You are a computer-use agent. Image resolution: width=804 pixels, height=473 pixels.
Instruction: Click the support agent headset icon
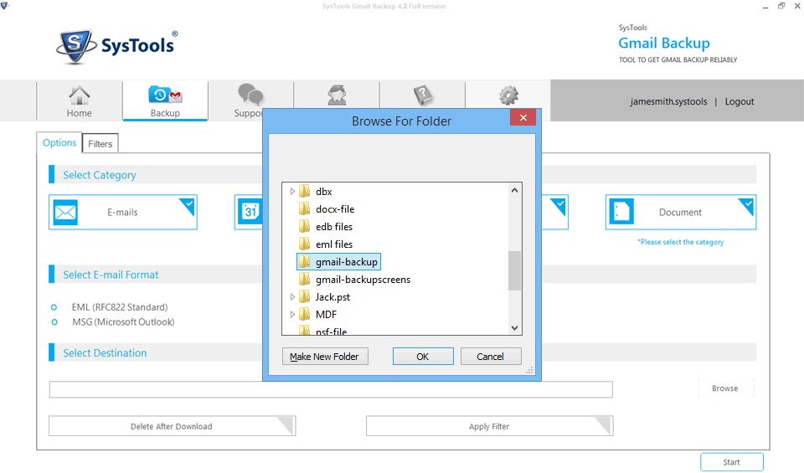(337, 95)
